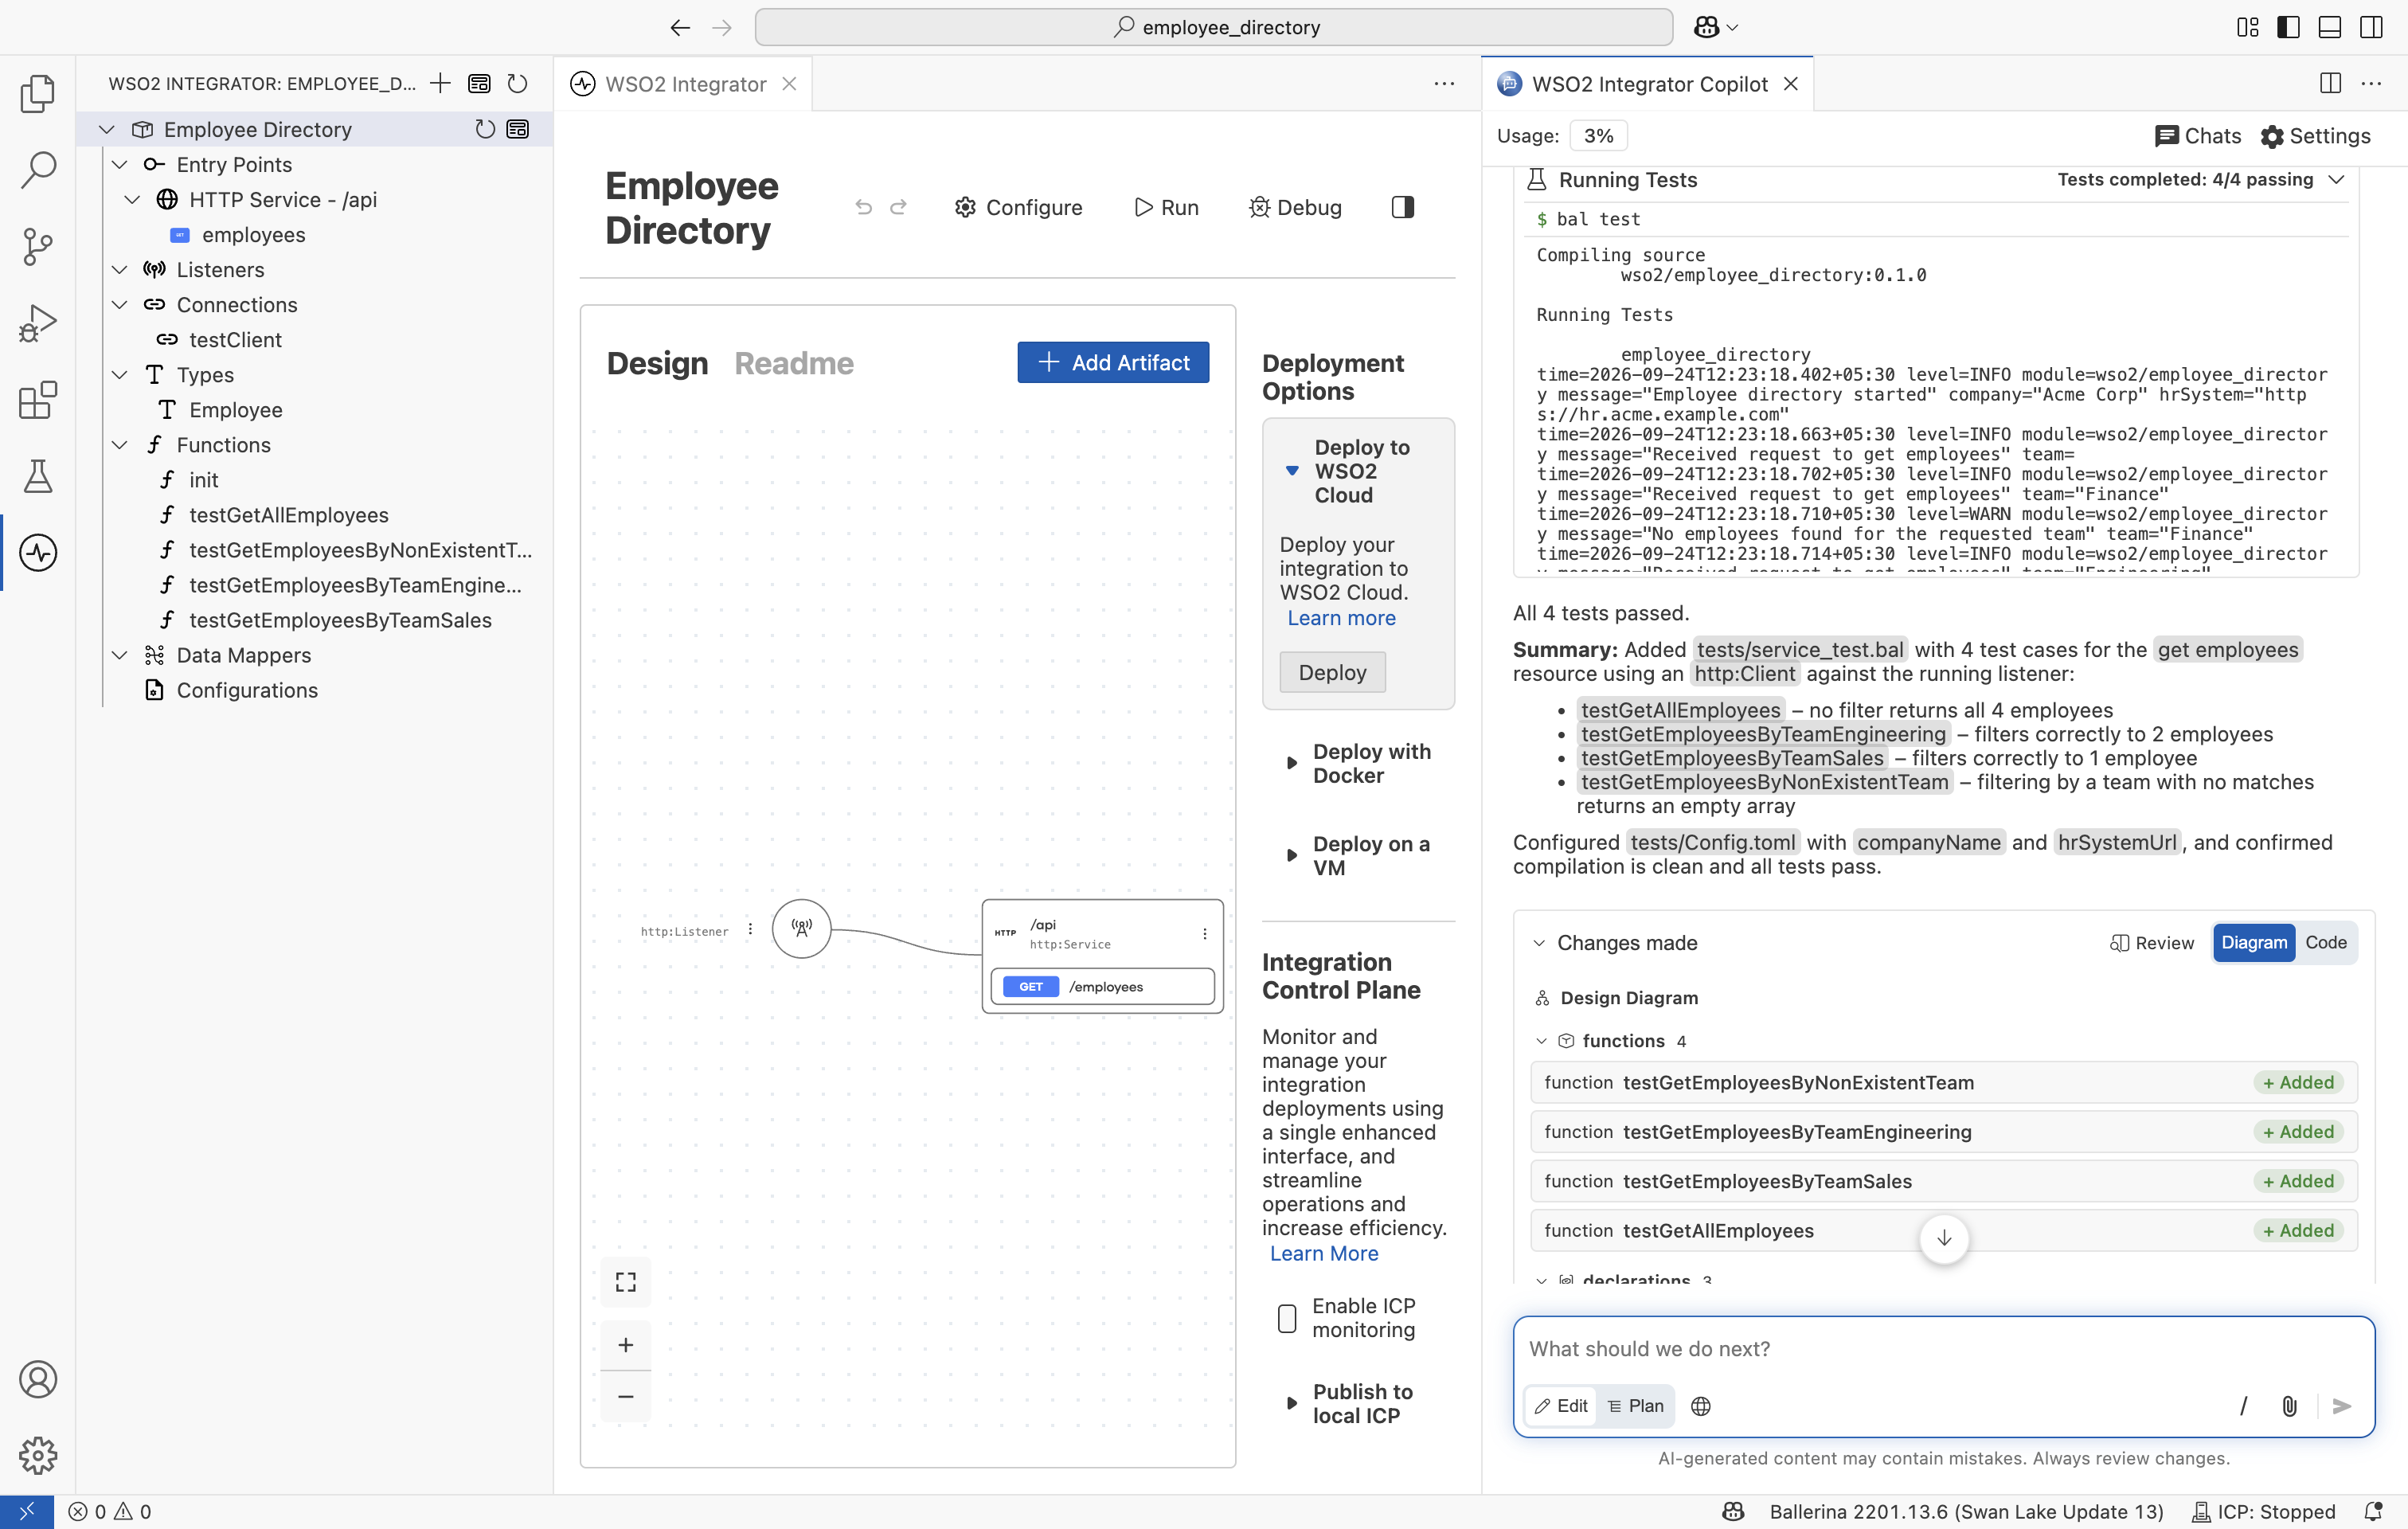Click the slash command icon in chat input
This screenshot has width=2408, height=1529.
tap(2243, 1406)
